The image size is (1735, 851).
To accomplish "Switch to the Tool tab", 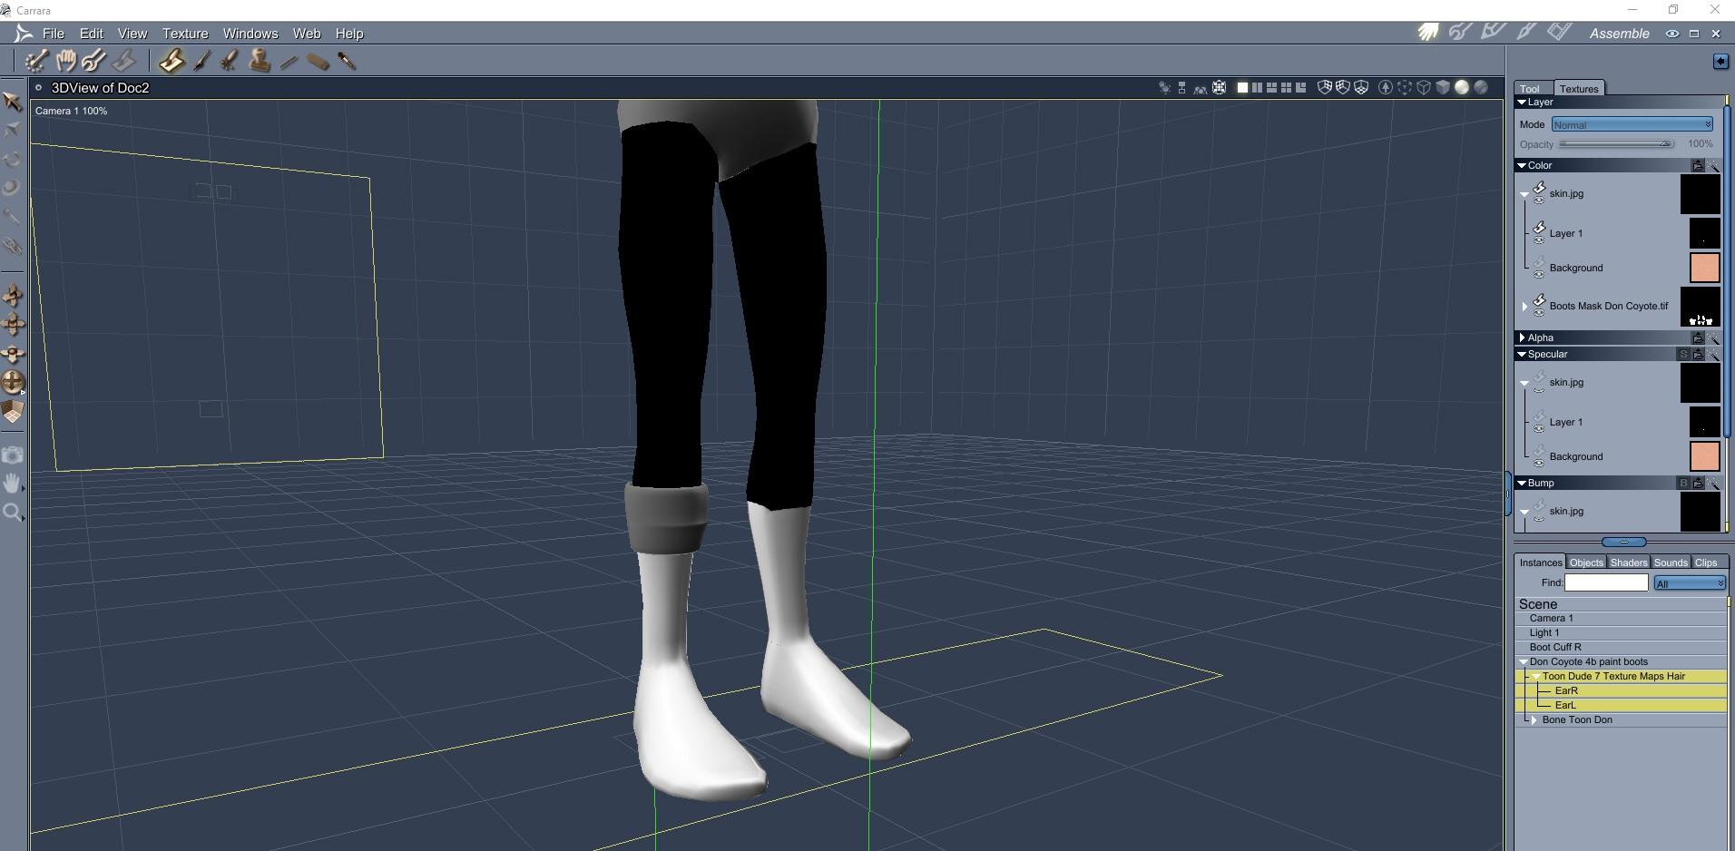I will (1531, 89).
